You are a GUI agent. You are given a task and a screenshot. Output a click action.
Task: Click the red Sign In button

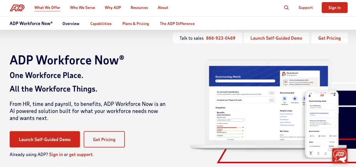point(335,8)
